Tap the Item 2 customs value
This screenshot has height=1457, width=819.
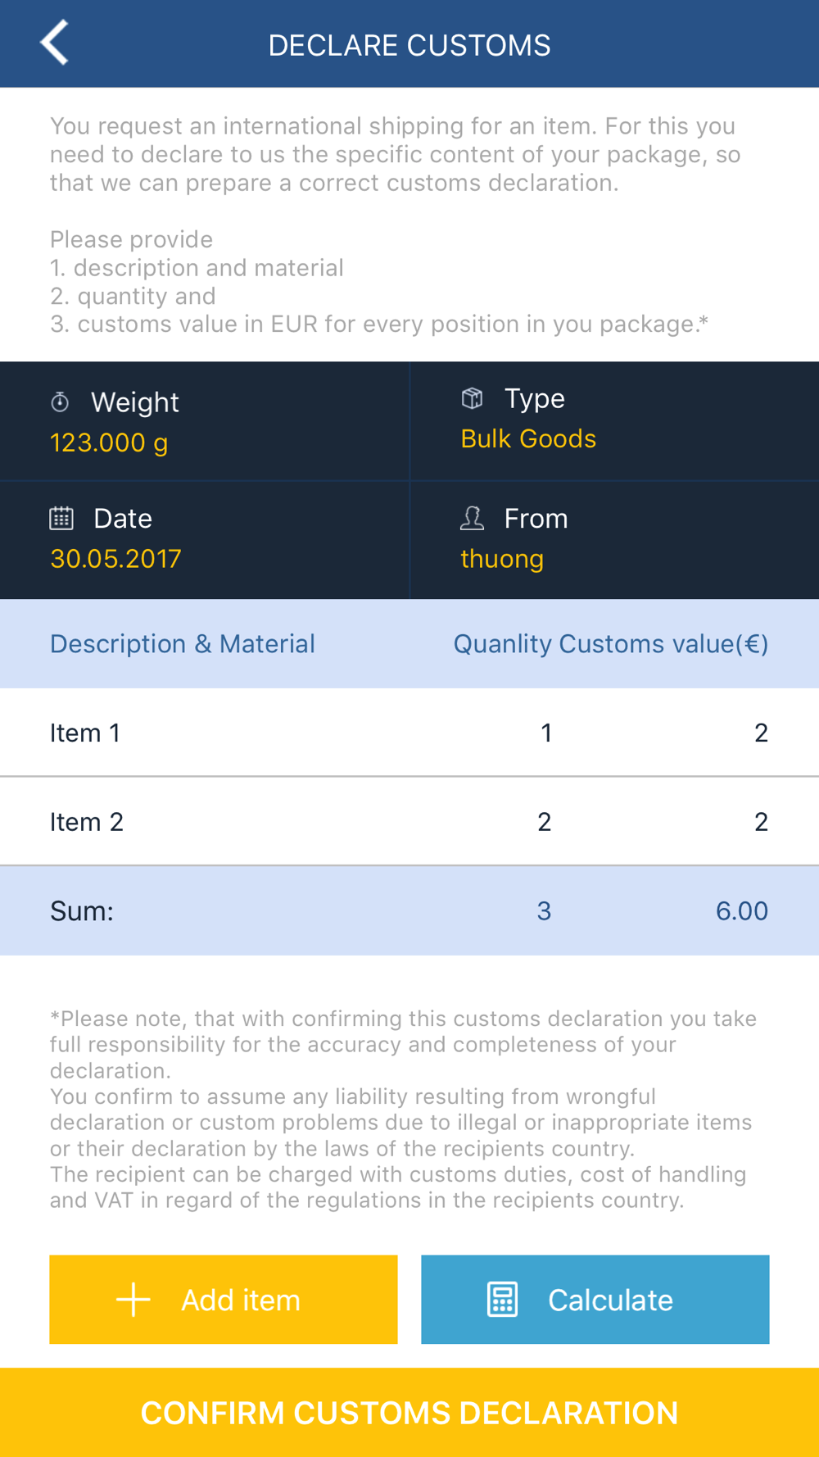[x=761, y=822]
